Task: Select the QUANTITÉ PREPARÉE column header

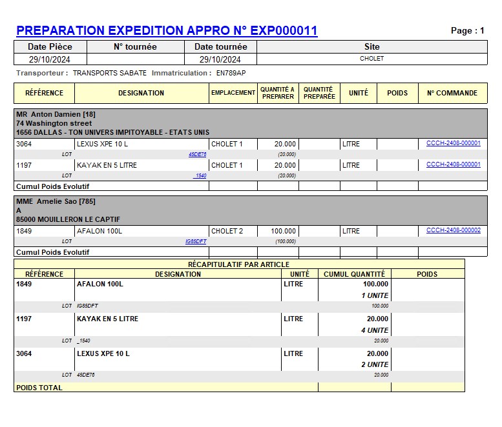Action: [319, 93]
